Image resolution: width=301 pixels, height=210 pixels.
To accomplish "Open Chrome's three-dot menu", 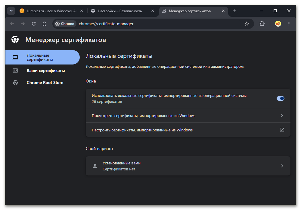I will coord(289,24).
